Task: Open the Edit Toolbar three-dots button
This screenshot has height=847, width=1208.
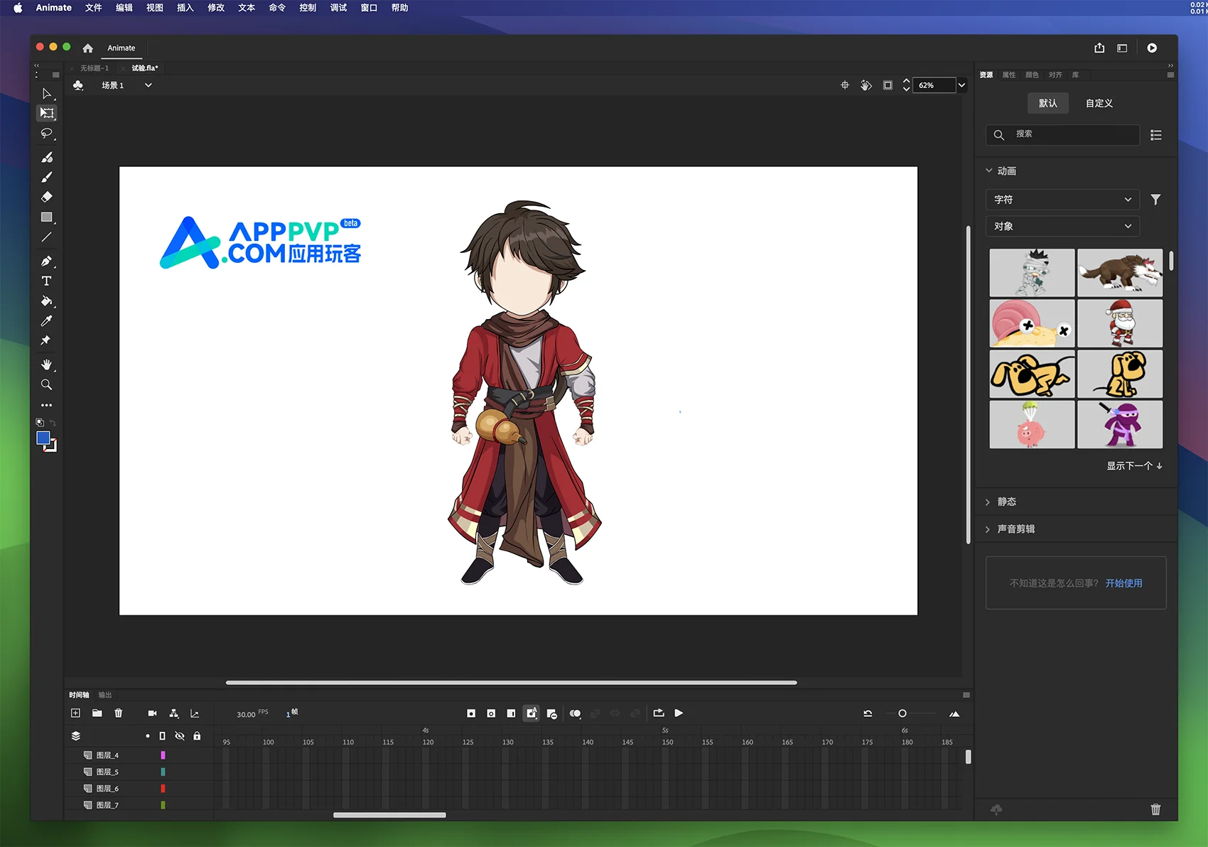Action: coord(46,405)
